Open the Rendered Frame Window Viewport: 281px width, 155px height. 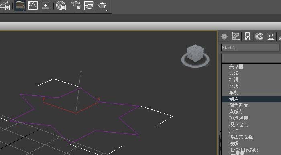click(89, 5)
